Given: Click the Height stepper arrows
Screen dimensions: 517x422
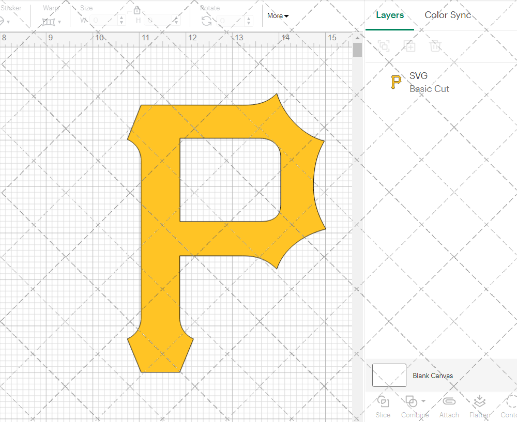Looking at the screenshot, I should coord(176,21).
